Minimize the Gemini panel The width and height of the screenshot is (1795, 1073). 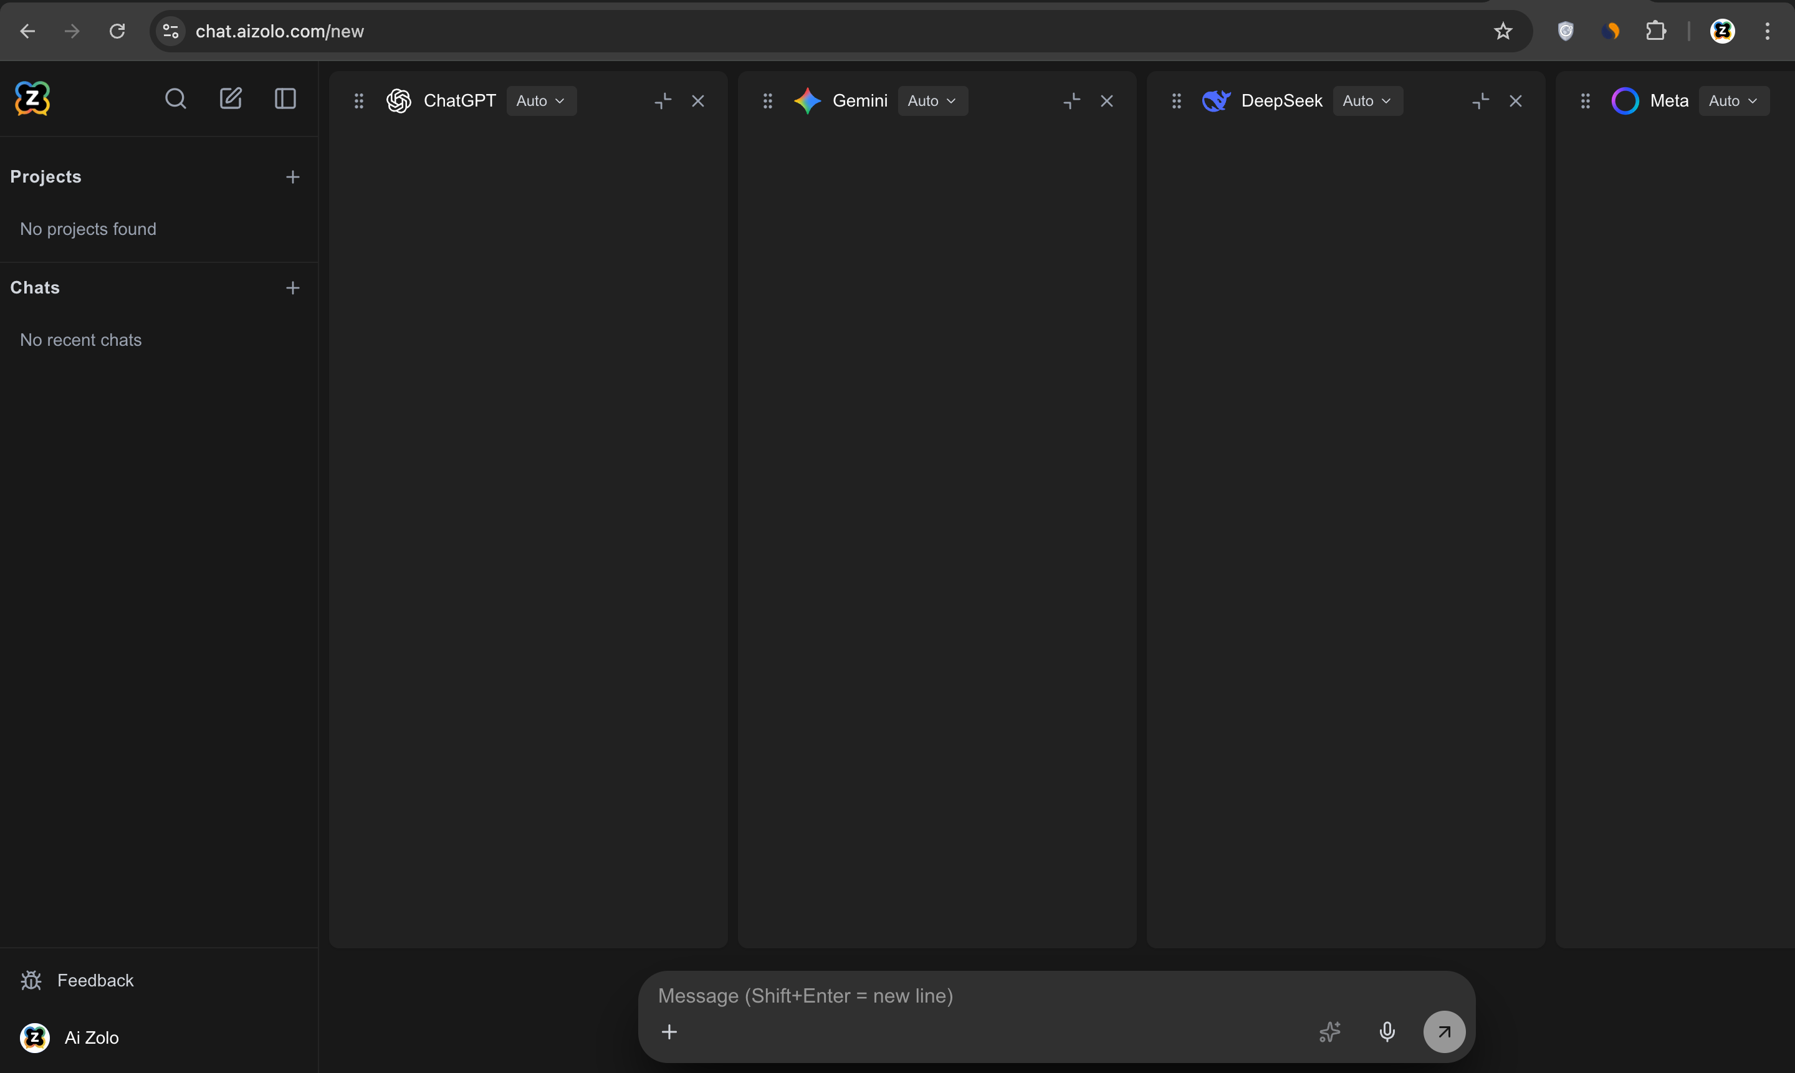(1071, 100)
